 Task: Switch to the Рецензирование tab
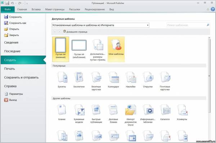click(95, 9)
